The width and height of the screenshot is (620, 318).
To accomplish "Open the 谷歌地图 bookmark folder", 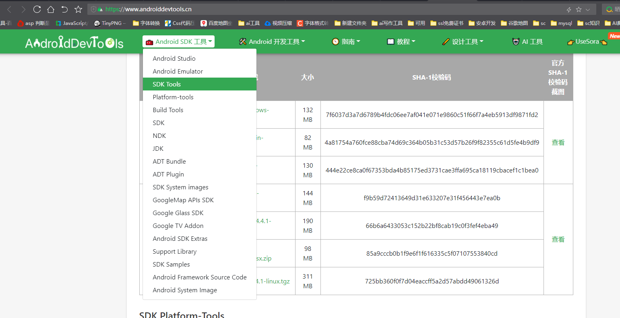I will point(515,23).
